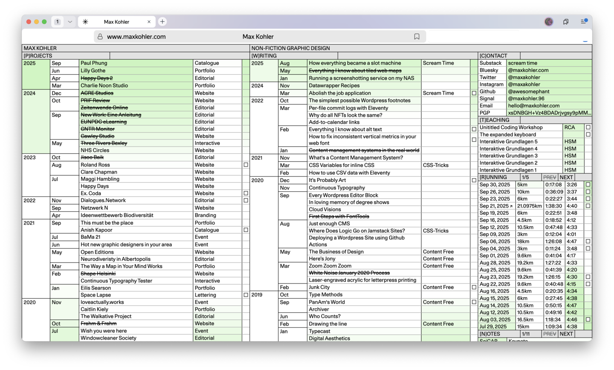Open the bookmarks panel icon near the avatar

click(x=566, y=22)
